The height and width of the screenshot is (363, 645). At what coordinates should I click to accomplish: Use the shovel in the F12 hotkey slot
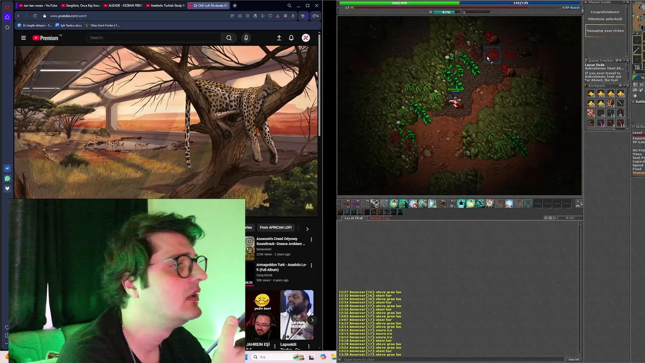point(453,203)
